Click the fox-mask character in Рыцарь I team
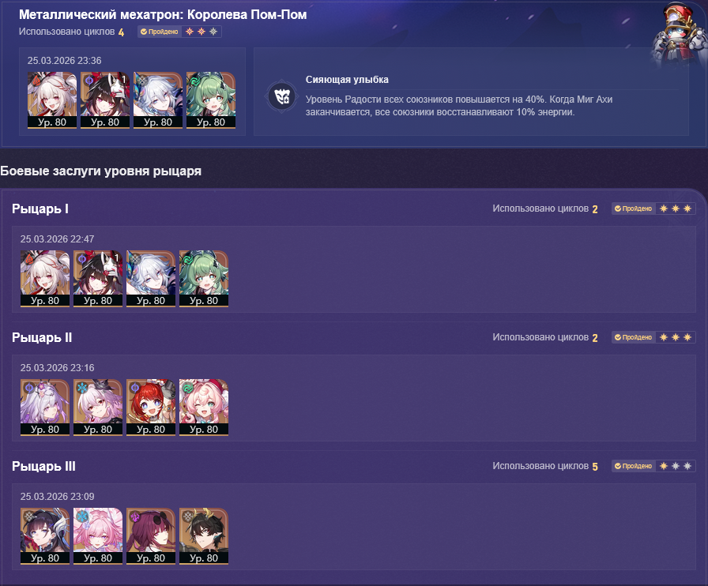708x586 pixels. 98,279
